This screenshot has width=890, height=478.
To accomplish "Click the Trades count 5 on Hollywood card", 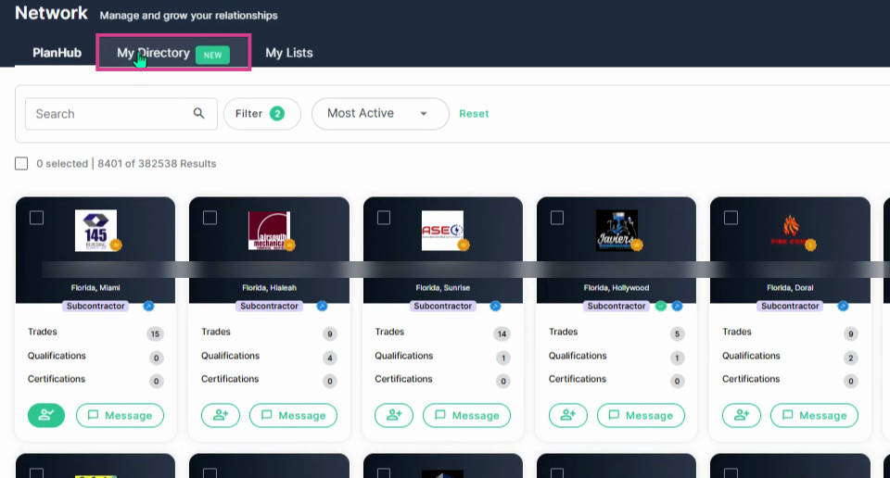I will click(x=677, y=334).
